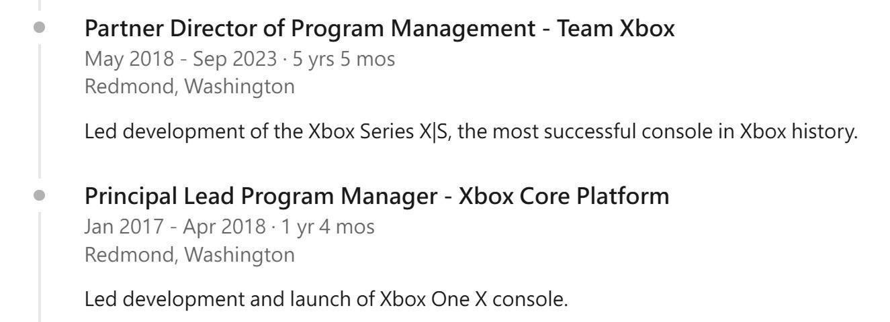This screenshot has width=890, height=322.
Task: Click the timeline line segment above first bullet
Action: tap(40, 5)
